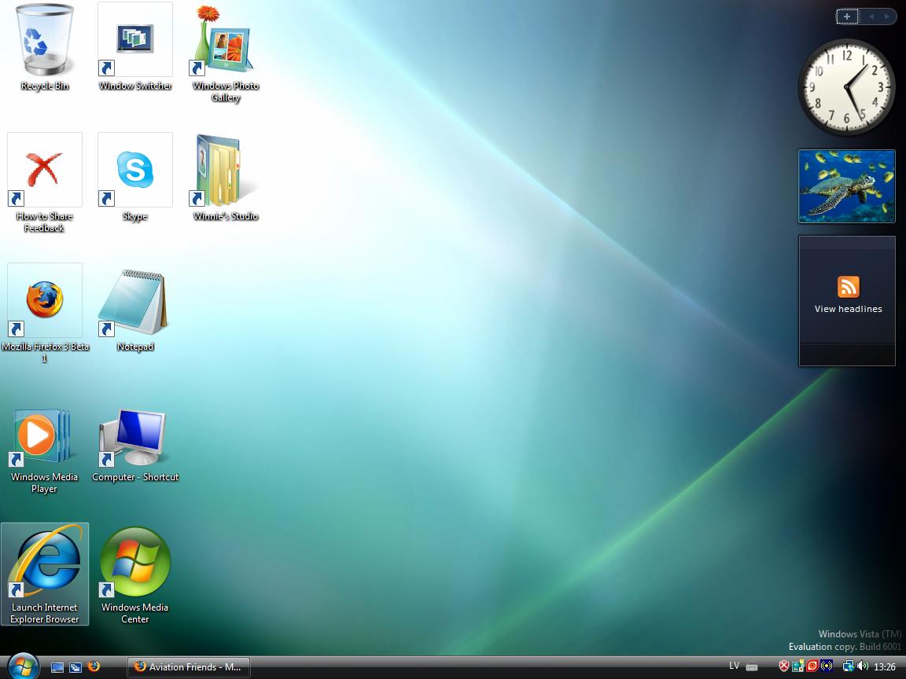The width and height of the screenshot is (906, 679).
Task: Click Show Desktop in Quick Launch
Action: pos(57,667)
